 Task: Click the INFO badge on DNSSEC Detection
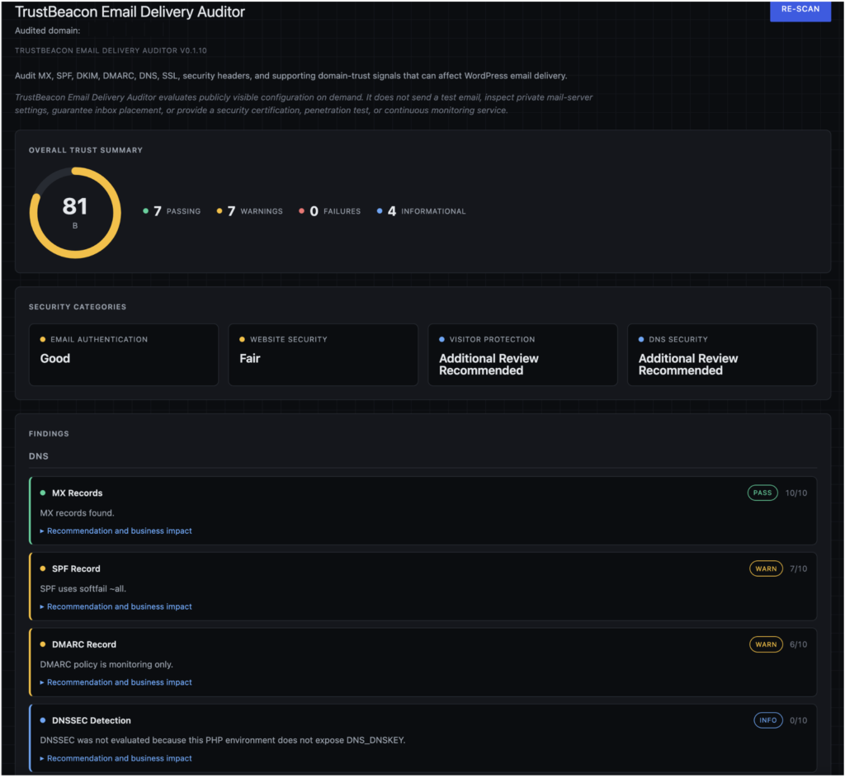768,720
